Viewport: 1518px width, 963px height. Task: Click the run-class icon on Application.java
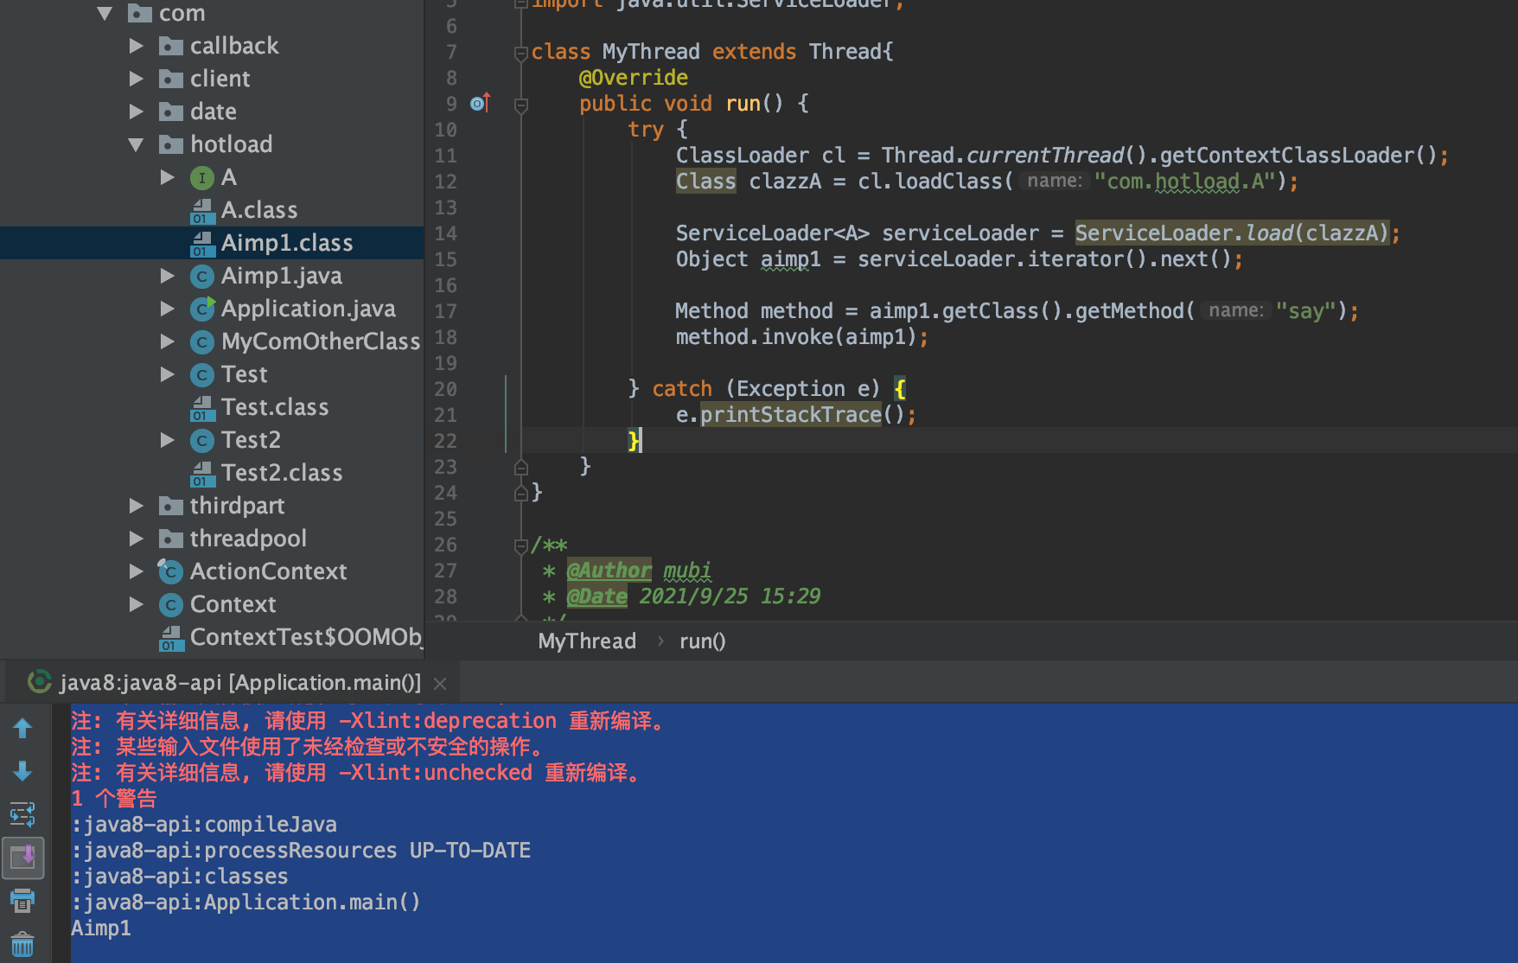tap(201, 309)
